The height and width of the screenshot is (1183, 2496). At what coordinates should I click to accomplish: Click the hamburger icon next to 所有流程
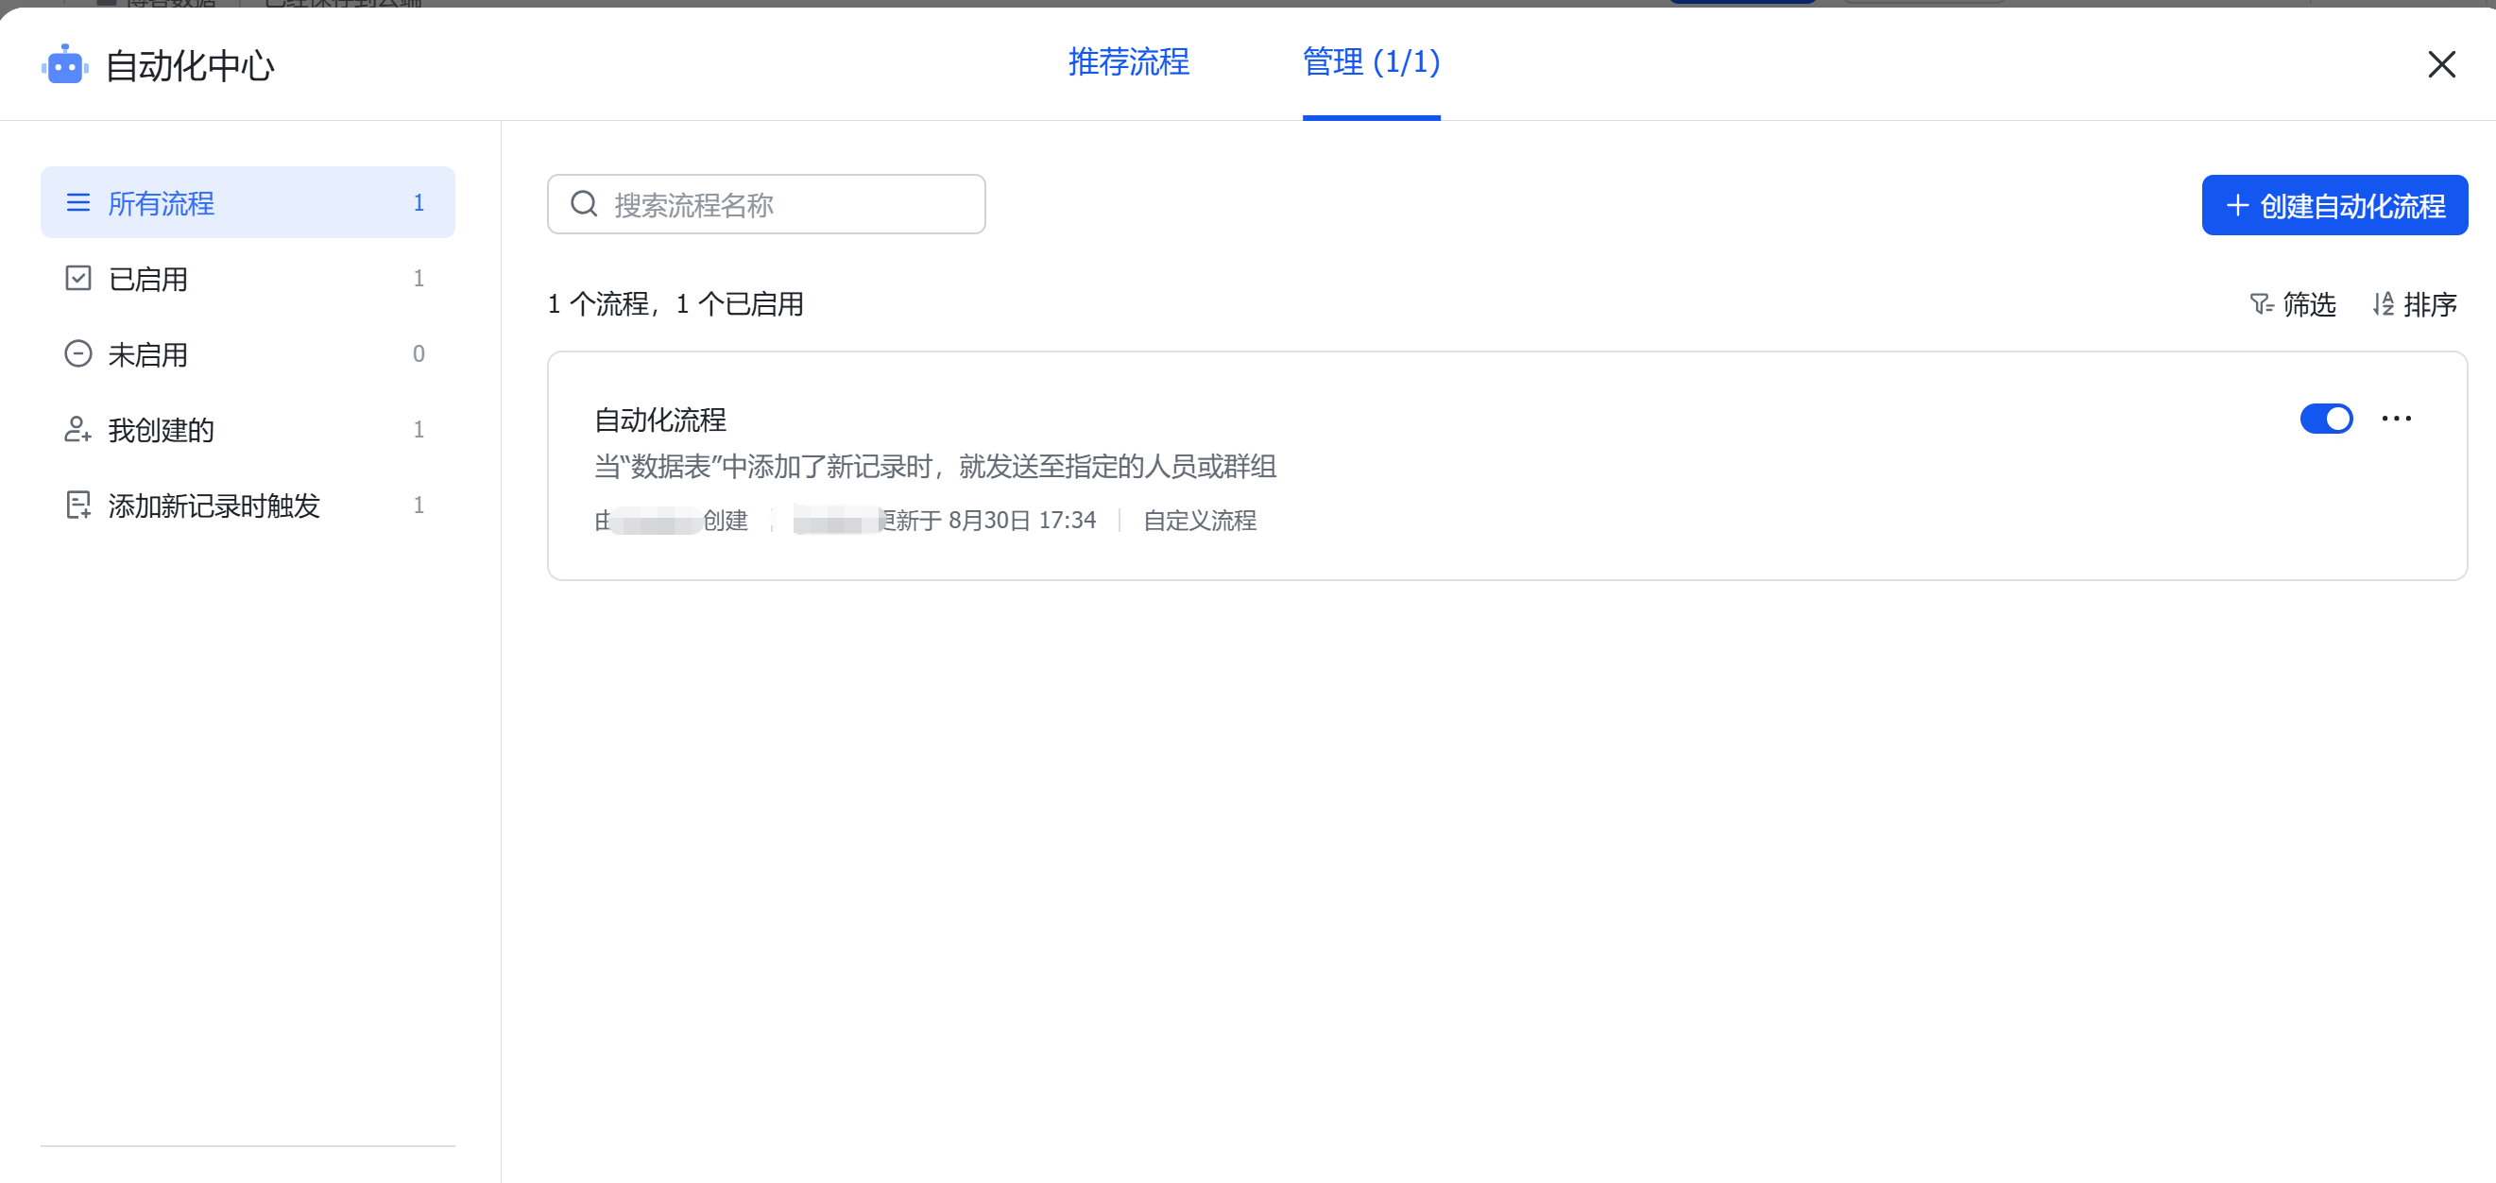point(77,202)
